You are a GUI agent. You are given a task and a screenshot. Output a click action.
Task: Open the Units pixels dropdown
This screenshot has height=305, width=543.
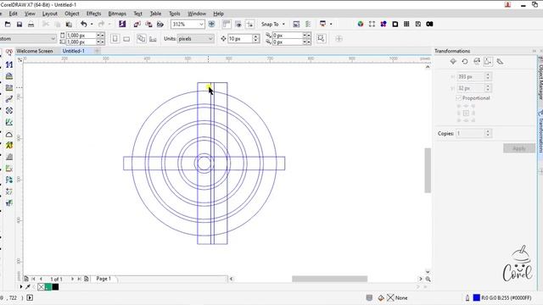[210, 39]
